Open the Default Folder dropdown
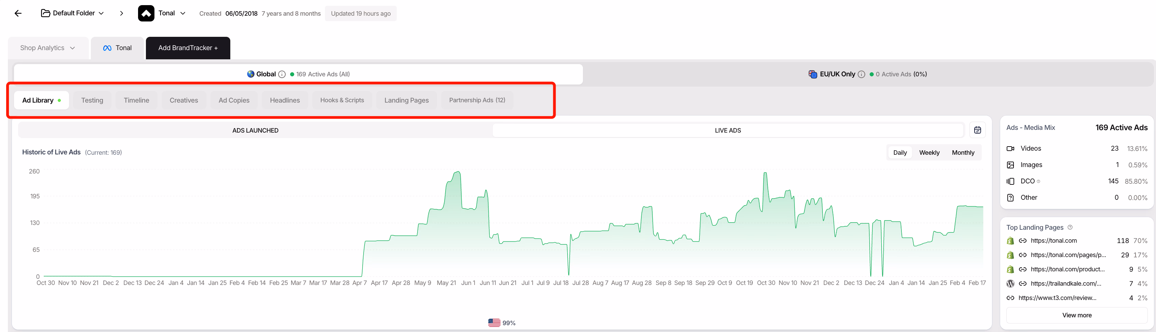The image size is (1156, 332). pyautogui.click(x=73, y=13)
